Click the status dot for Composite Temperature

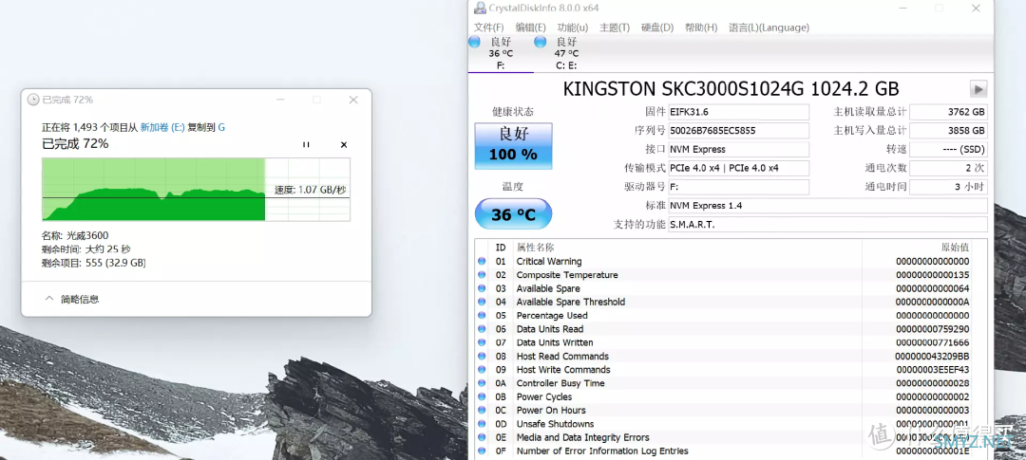[x=482, y=275]
